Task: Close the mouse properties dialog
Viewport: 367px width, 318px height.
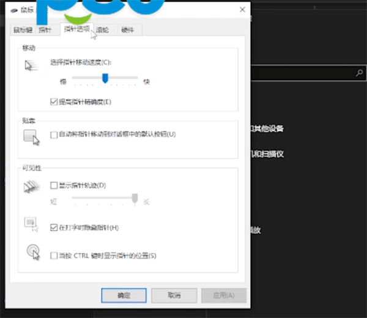Action: click(242, 10)
